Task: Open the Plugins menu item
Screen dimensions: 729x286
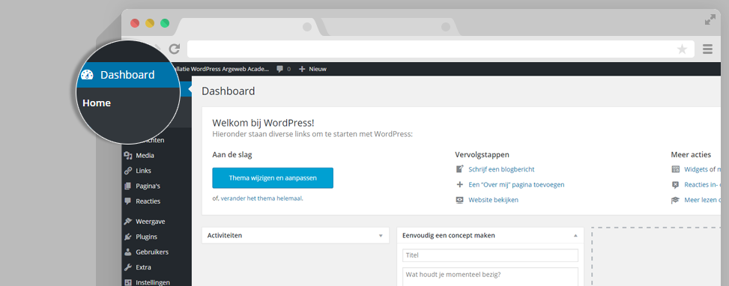Action: 146,237
